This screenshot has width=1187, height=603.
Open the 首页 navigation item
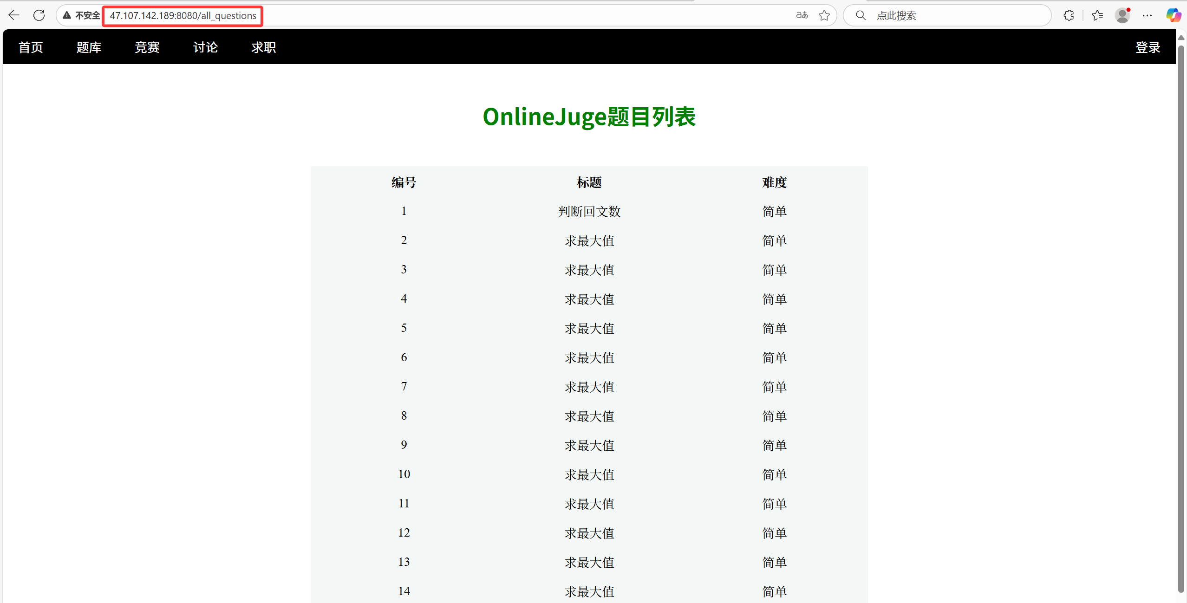pos(31,47)
